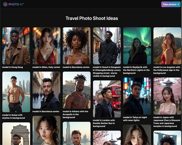
Task: Click the 'model in Milan, Italy center' caption
Action: (46, 67)
